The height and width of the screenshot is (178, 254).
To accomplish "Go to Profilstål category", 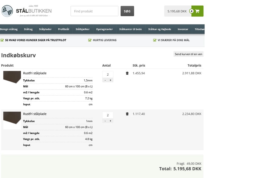I will 63,29.
